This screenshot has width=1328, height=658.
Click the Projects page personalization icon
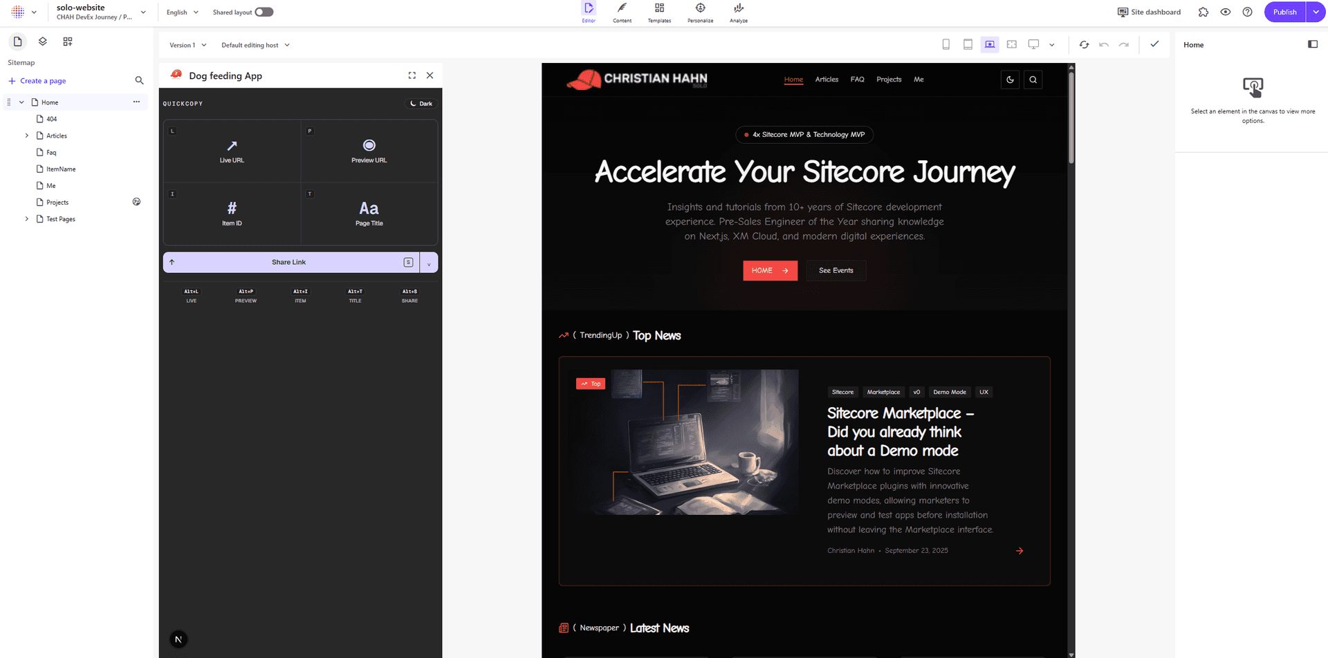coord(136,202)
